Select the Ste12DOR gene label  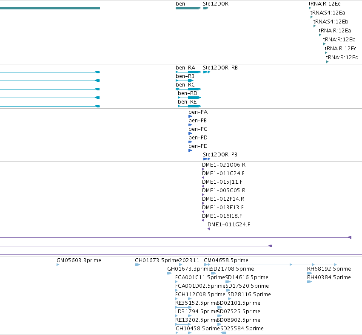coord(216,4)
